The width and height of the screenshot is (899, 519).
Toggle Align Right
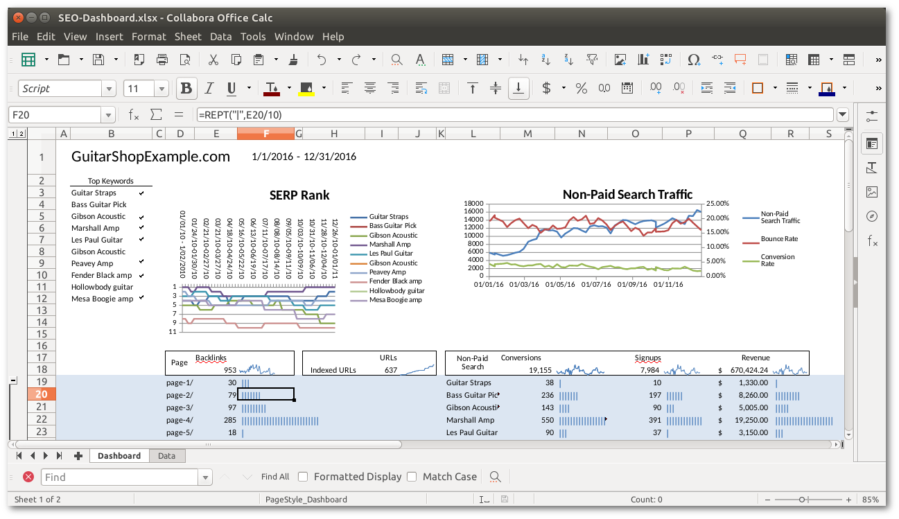click(393, 88)
